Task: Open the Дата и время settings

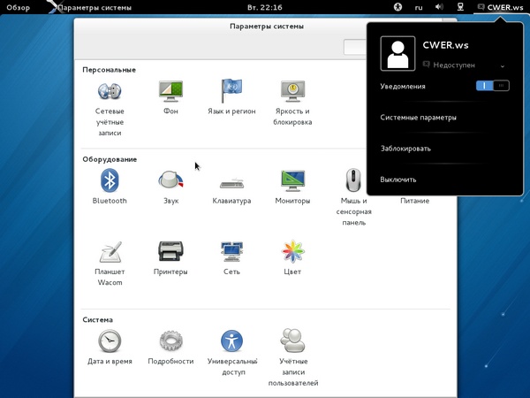Action: click(110, 341)
